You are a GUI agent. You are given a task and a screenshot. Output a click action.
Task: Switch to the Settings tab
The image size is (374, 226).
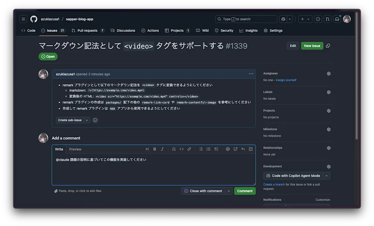pos(273,31)
